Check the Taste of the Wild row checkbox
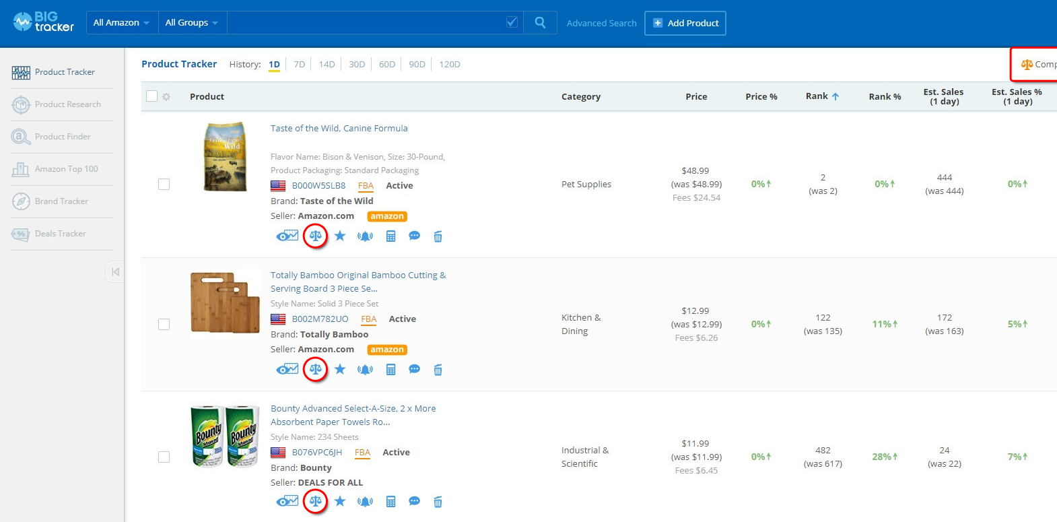1057x522 pixels. click(164, 184)
